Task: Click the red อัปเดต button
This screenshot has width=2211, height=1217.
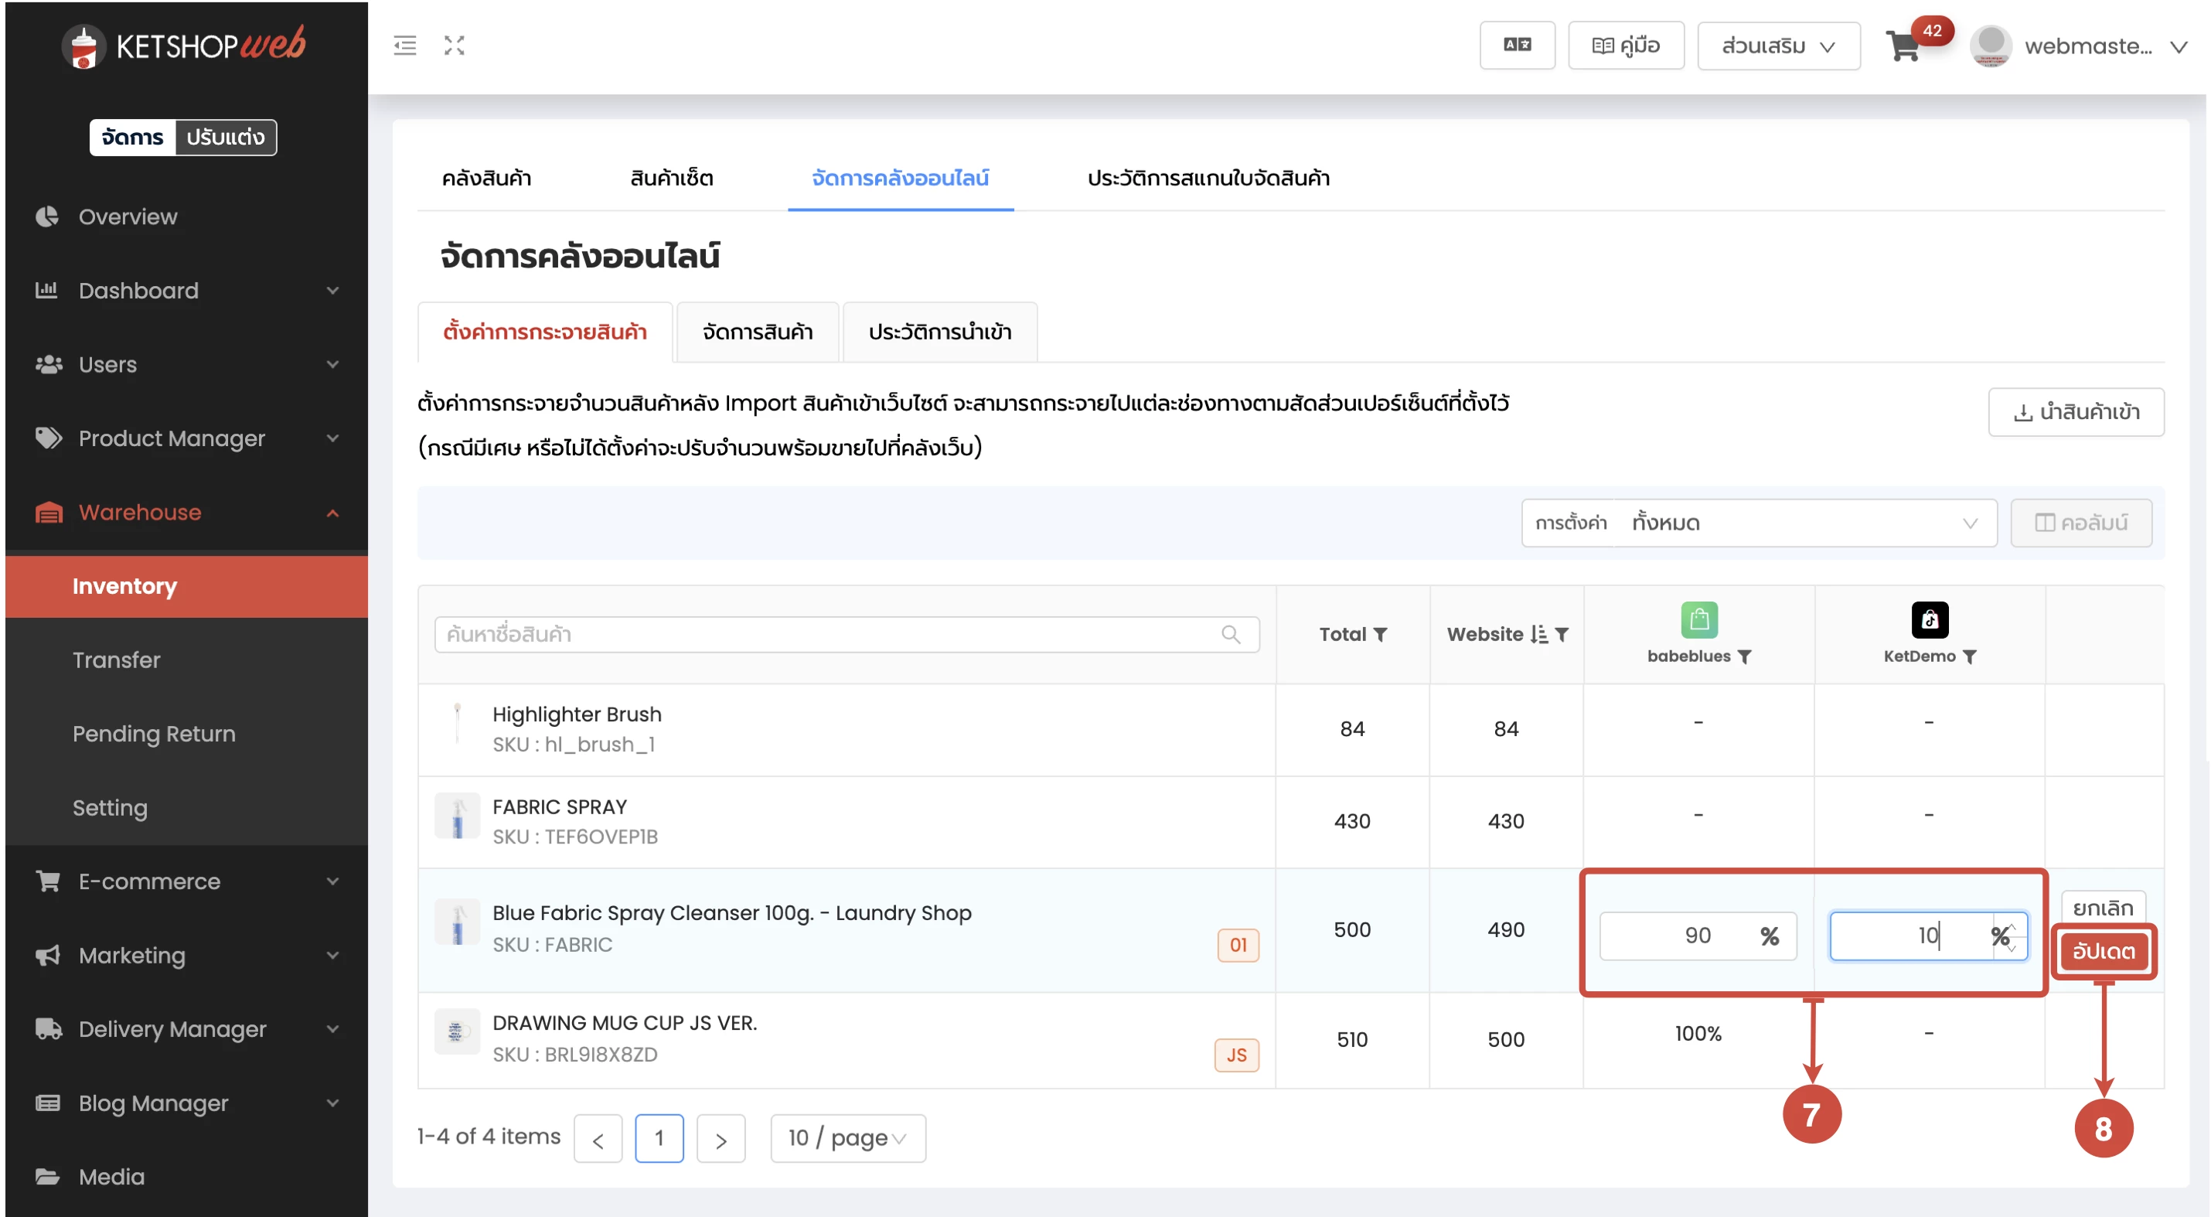Action: tap(2103, 951)
